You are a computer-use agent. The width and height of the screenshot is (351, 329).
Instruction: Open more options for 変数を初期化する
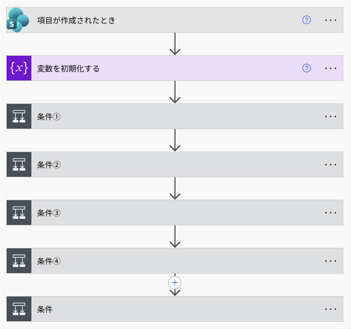point(330,68)
